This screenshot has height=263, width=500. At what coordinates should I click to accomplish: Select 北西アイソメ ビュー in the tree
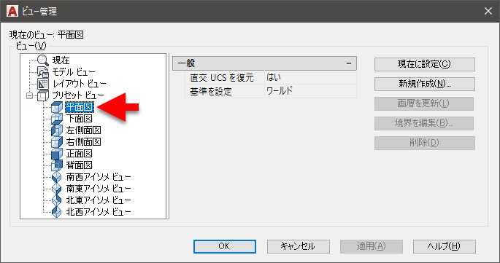click(99, 212)
